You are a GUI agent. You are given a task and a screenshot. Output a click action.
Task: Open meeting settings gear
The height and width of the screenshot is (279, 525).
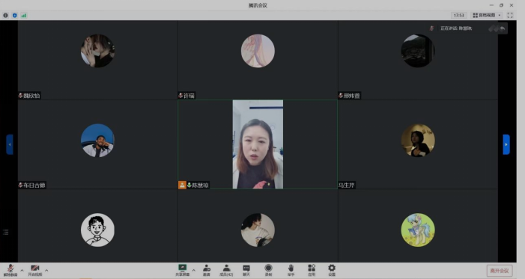[x=332, y=270]
